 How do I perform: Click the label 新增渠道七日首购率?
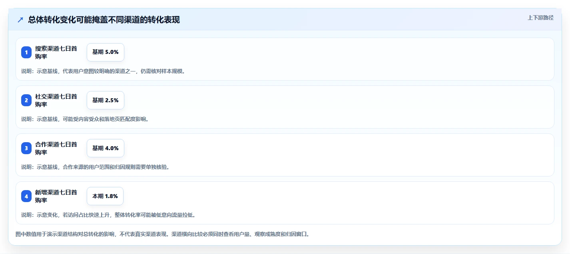pos(56,196)
